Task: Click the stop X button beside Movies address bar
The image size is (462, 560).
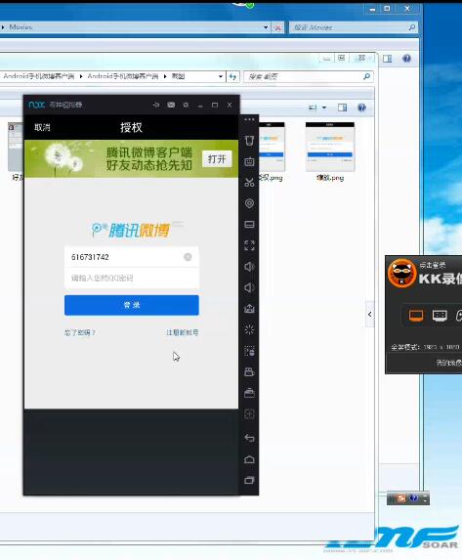Action: coord(277,27)
